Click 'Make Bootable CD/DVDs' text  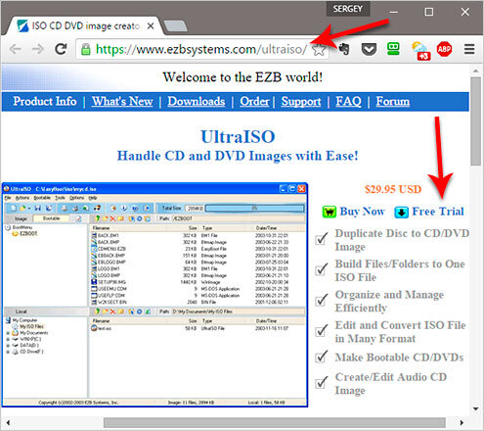399,358
